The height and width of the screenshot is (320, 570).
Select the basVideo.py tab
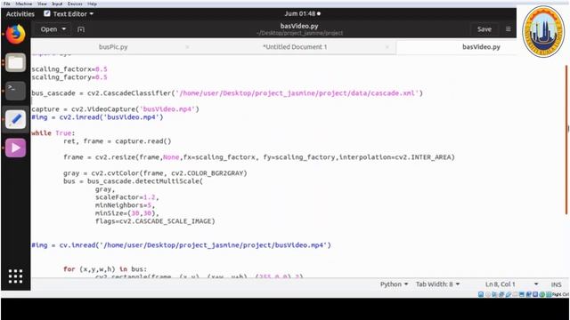pos(481,47)
